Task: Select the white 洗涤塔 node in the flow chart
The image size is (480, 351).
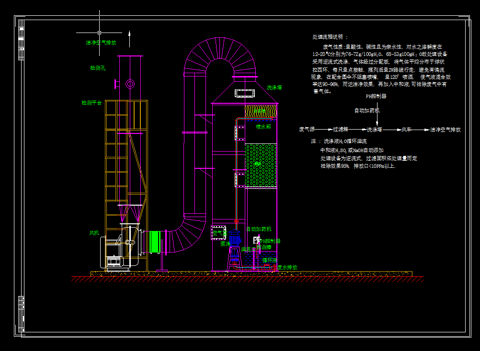Action: tap(375, 130)
